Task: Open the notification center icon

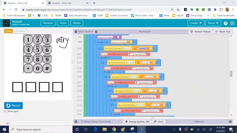Action: click(231, 129)
